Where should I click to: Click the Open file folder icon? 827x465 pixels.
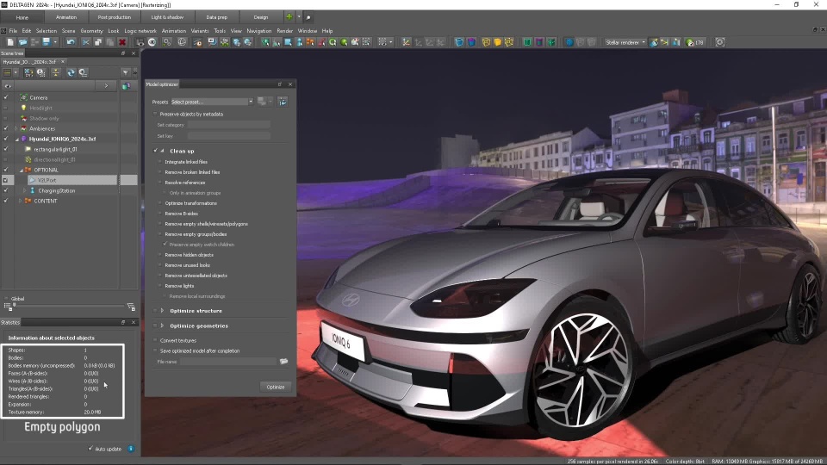point(22,42)
